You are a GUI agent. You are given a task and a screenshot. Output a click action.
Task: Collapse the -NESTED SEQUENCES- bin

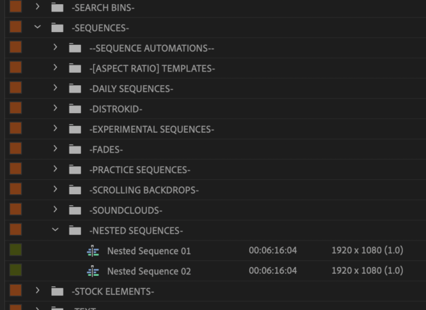point(56,231)
